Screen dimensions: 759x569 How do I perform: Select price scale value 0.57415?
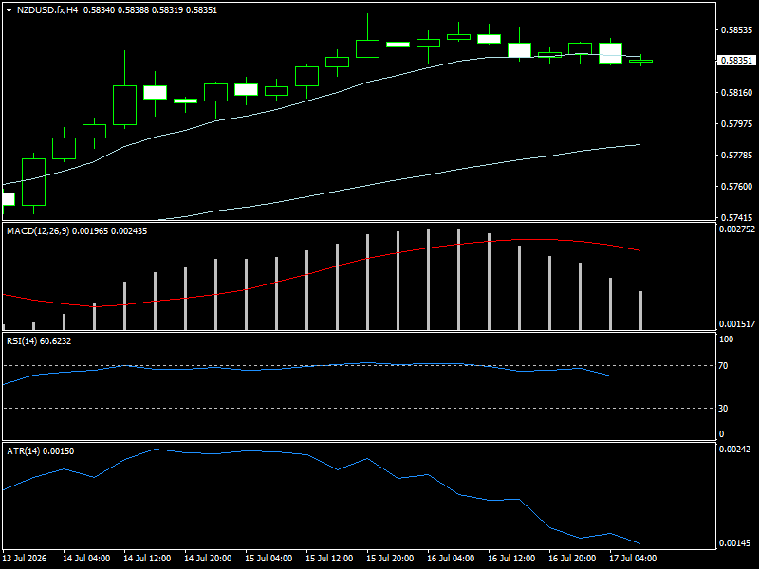point(737,218)
